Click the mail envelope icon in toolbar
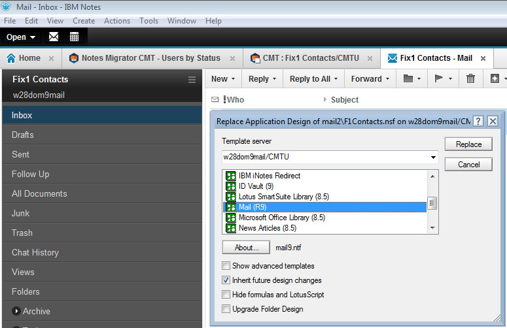The height and width of the screenshot is (328, 507). coord(54,37)
